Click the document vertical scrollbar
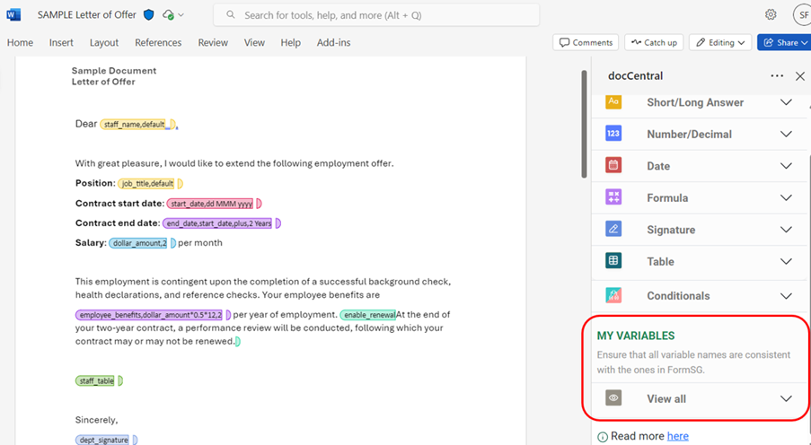The height and width of the screenshot is (445, 811). click(585, 126)
